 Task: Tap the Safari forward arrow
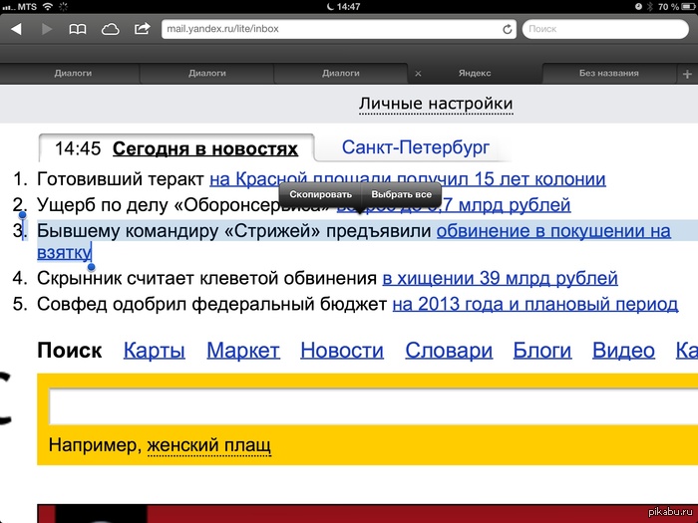[x=46, y=29]
